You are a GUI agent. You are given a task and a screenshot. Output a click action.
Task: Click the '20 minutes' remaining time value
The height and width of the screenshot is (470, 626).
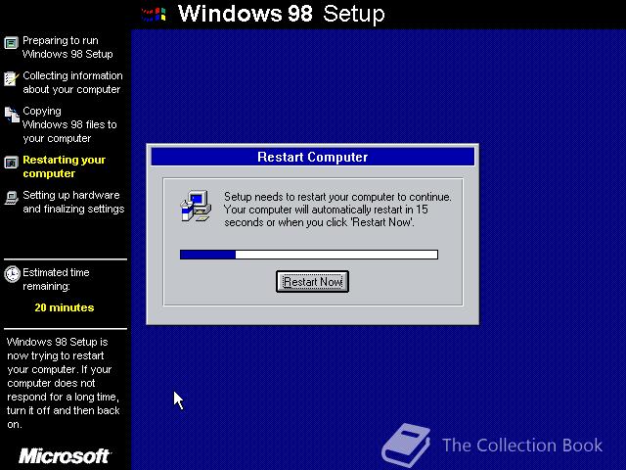tap(65, 307)
